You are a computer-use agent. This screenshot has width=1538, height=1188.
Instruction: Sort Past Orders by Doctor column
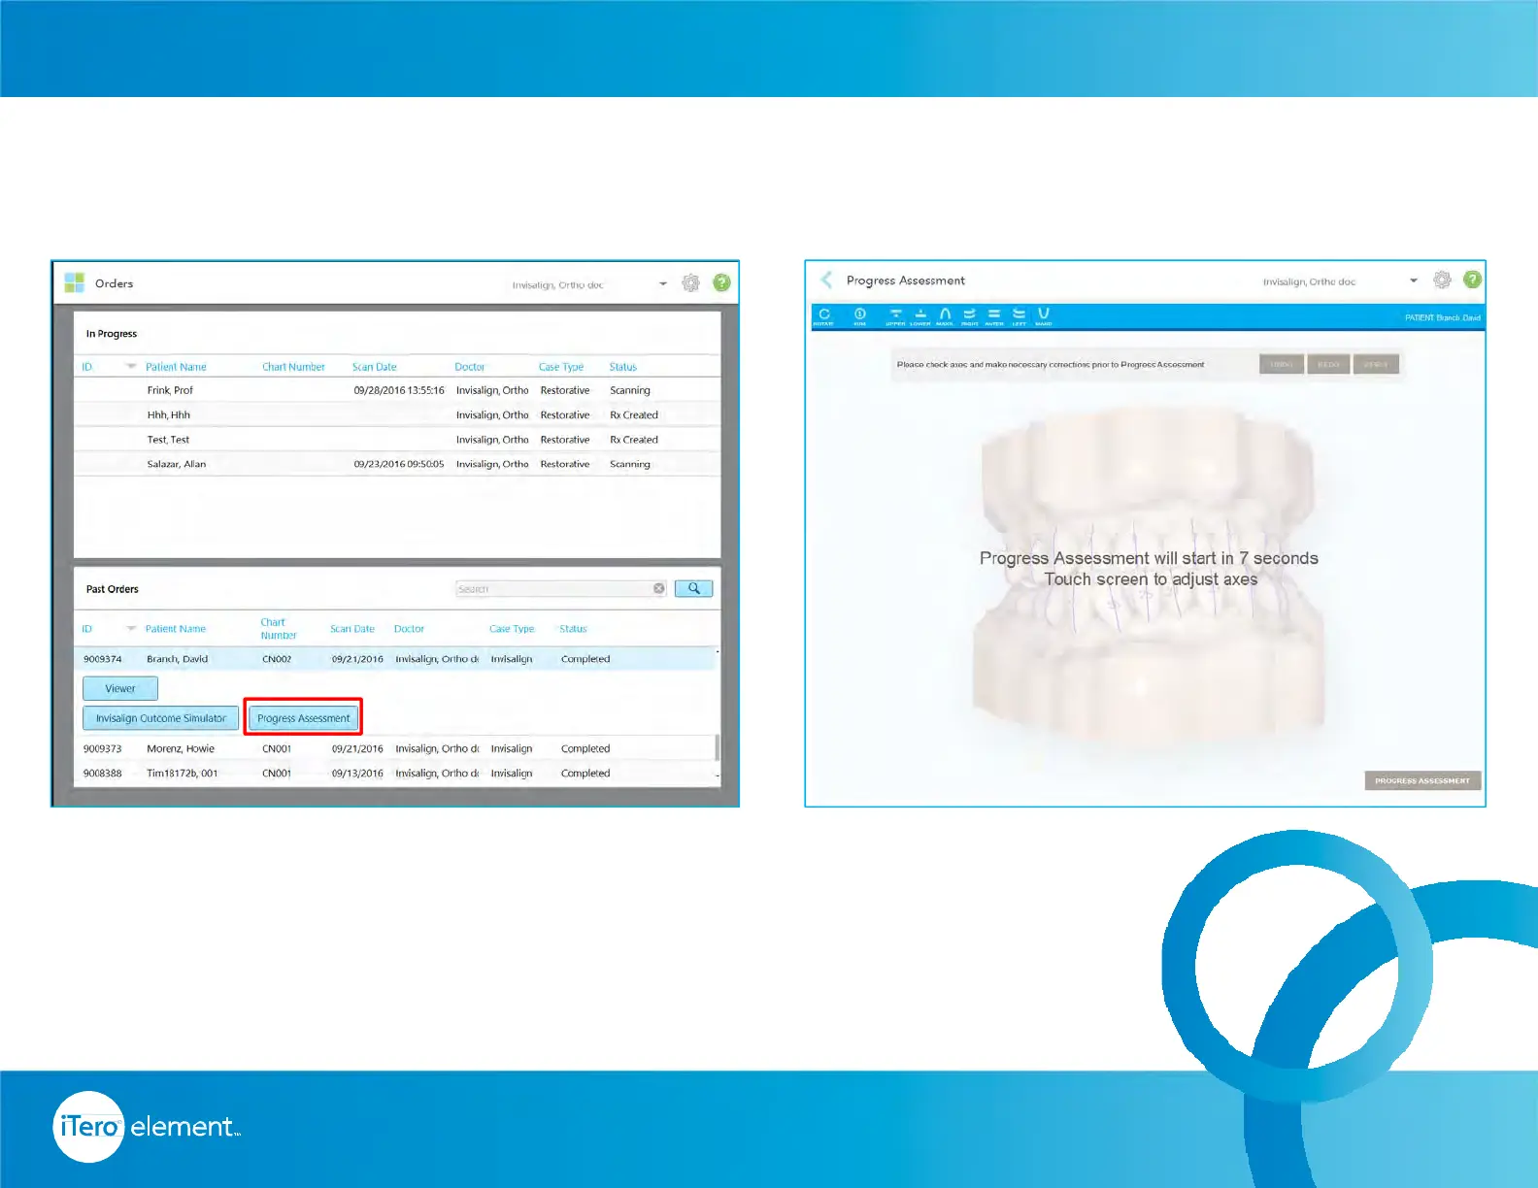pyautogui.click(x=409, y=629)
